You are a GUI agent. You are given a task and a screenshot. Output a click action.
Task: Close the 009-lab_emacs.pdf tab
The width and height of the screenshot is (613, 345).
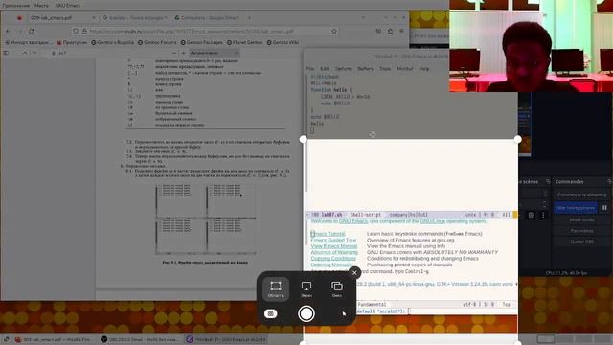coord(94,18)
